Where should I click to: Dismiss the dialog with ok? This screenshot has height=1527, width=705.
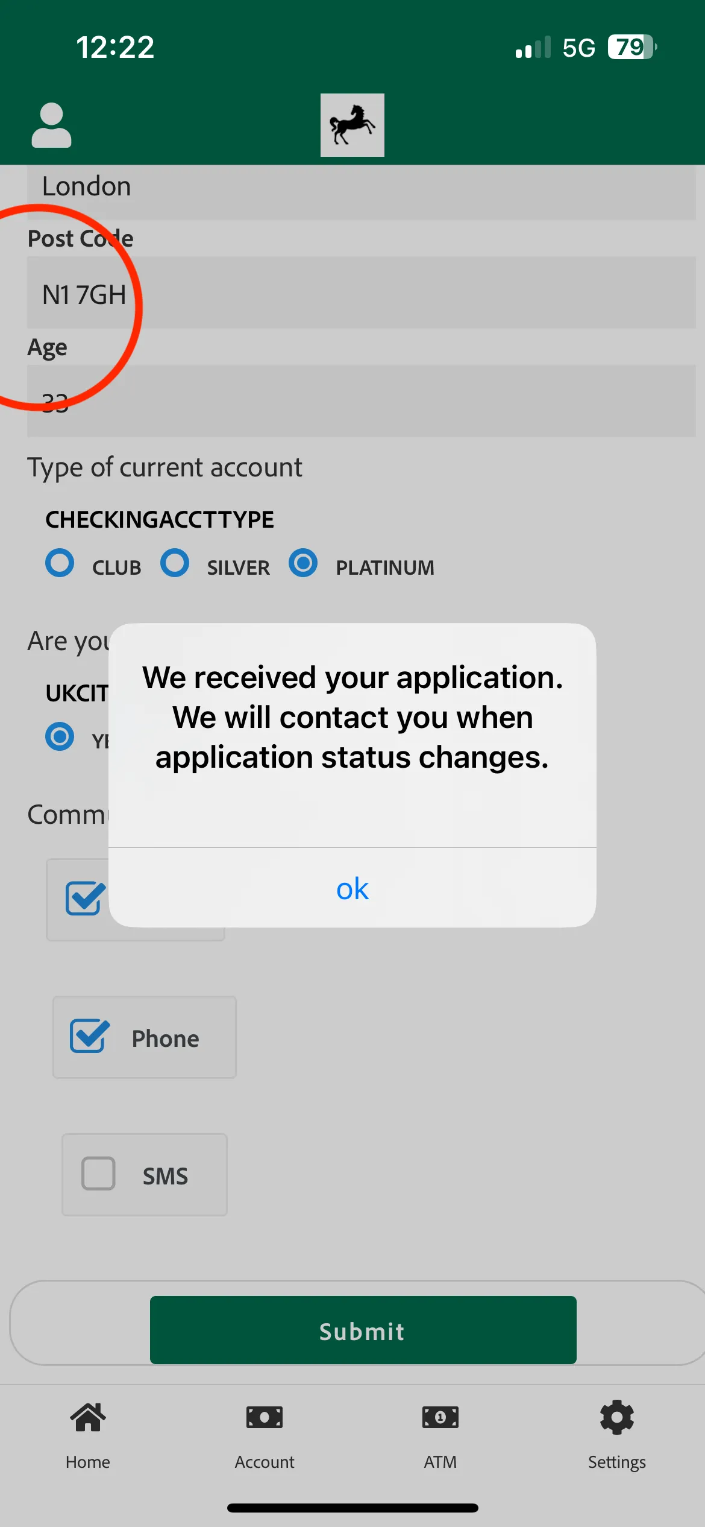[x=352, y=888]
